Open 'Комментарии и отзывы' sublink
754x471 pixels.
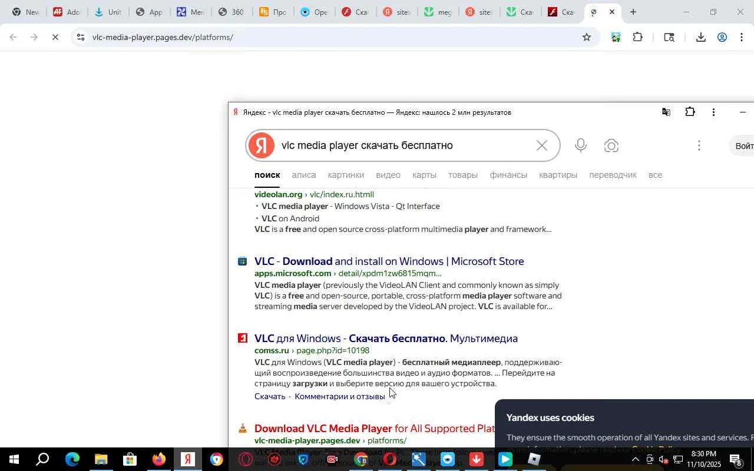(340, 396)
